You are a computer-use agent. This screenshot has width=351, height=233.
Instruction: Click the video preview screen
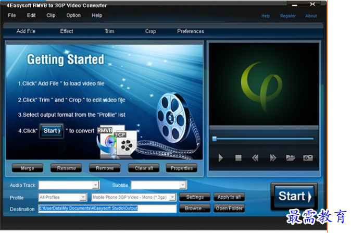264,84
